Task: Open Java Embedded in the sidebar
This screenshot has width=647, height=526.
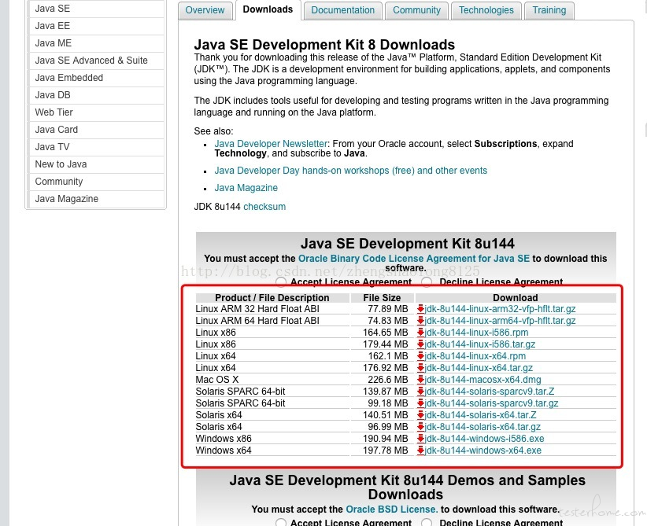Action: click(97, 78)
